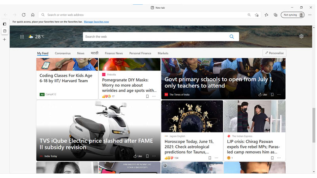
Task: Open more options on TVS iQube story
Action: pos(154,156)
